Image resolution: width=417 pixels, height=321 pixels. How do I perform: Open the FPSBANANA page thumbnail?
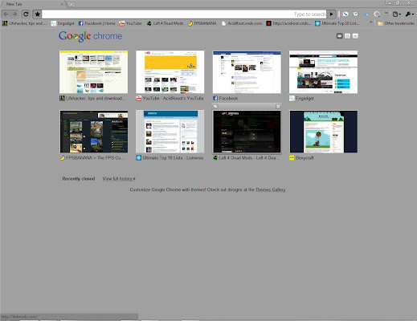point(94,132)
